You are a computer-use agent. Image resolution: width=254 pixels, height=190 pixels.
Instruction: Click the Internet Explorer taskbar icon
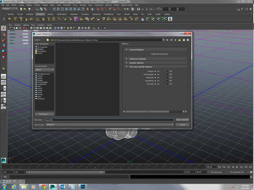point(14,186)
